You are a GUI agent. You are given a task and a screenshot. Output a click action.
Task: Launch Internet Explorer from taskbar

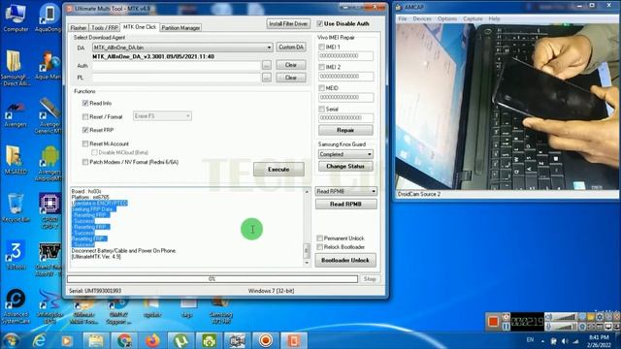click(39, 340)
